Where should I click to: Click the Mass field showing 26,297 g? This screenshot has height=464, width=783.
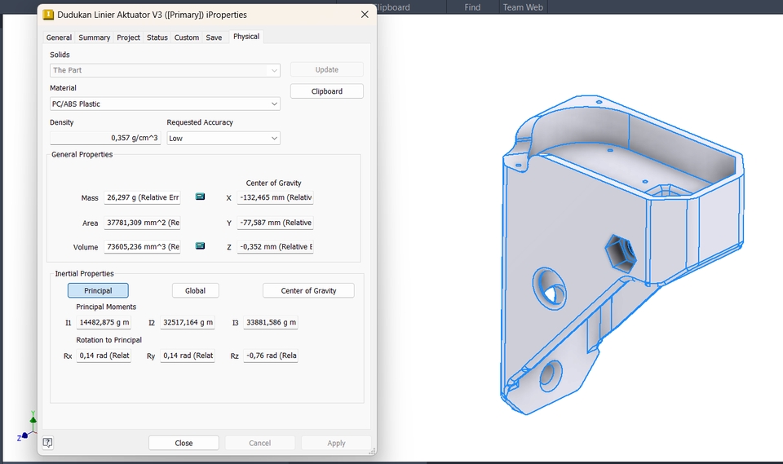pyautogui.click(x=142, y=197)
